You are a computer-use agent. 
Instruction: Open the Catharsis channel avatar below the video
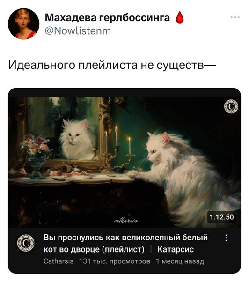click(26, 243)
